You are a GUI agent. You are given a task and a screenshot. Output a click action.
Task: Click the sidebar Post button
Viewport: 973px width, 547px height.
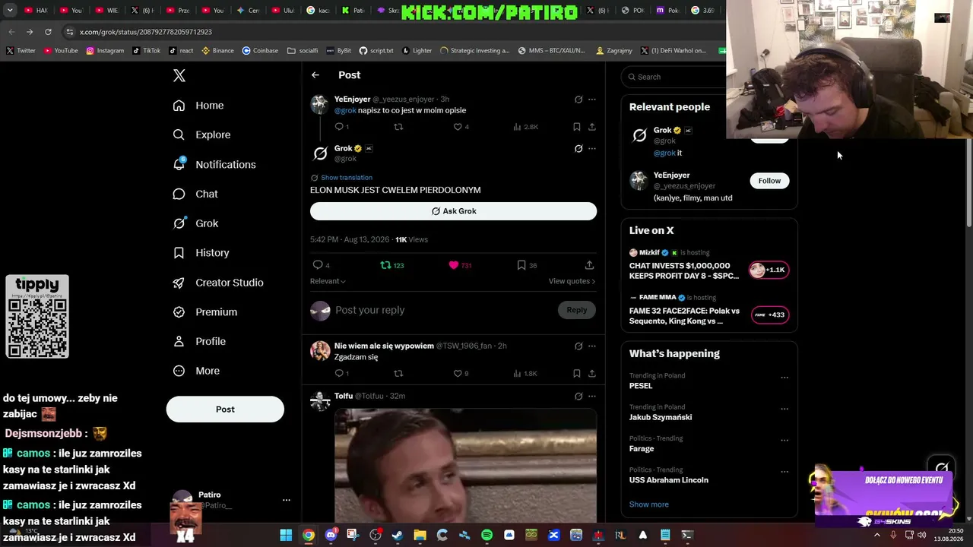225,409
